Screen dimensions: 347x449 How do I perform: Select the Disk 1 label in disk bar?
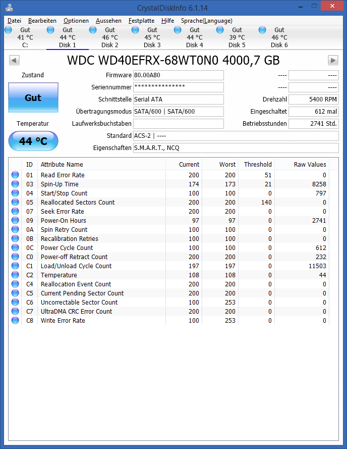point(68,45)
